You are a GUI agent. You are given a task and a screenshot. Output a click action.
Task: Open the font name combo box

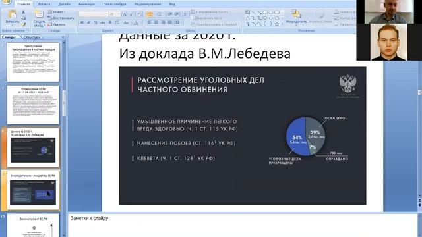point(93,14)
